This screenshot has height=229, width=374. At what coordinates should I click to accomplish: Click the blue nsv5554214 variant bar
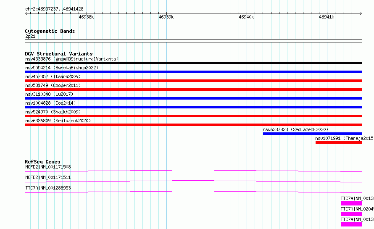193,72
